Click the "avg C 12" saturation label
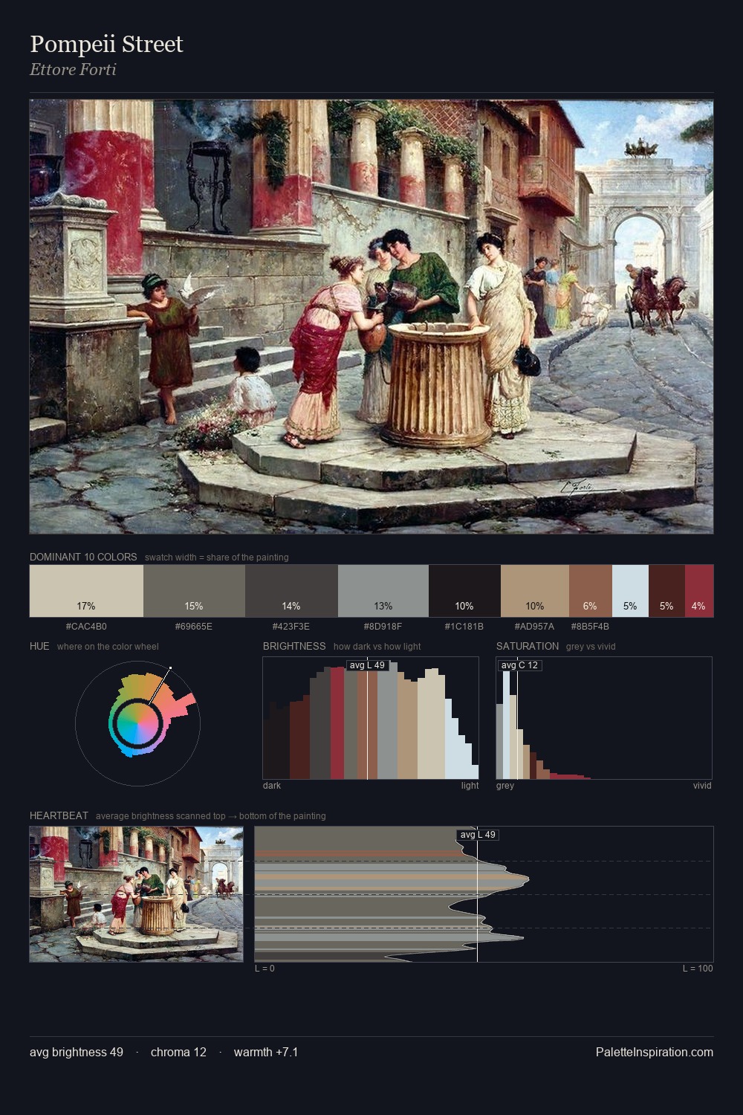 [x=519, y=665]
